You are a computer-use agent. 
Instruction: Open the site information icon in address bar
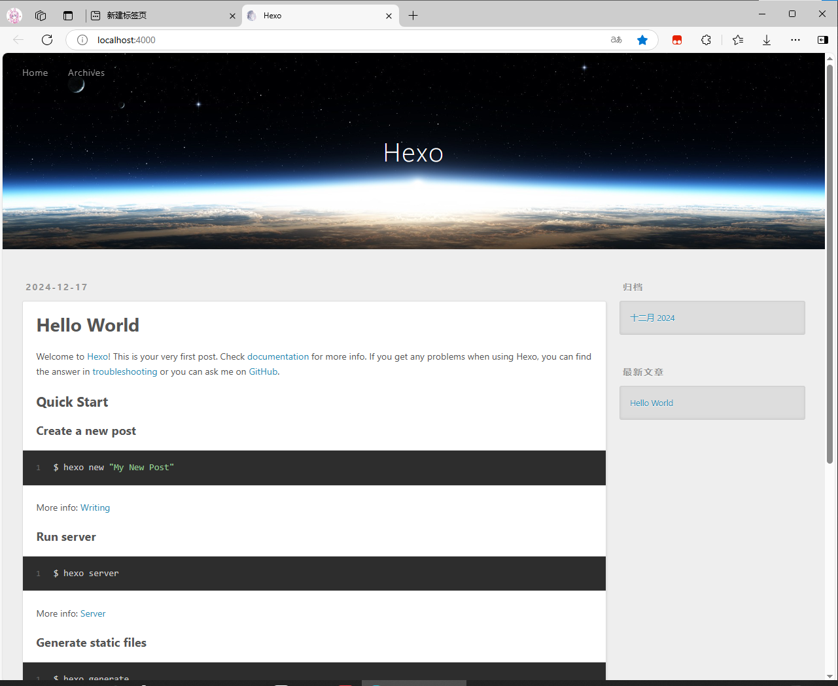[82, 40]
